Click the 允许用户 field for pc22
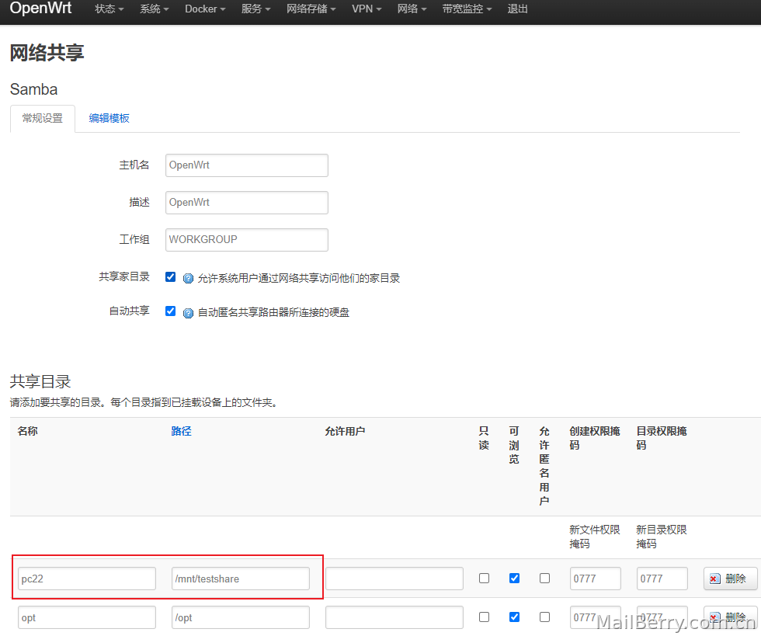This screenshot has height=636, width=761. coord(394,579)
